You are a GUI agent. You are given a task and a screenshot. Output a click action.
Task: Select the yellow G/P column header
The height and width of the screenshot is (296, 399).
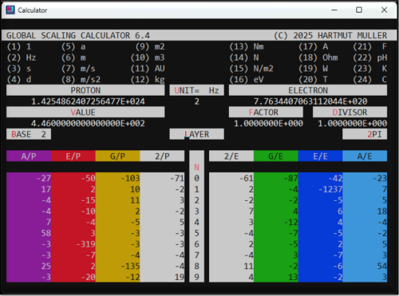click(117, 156)
